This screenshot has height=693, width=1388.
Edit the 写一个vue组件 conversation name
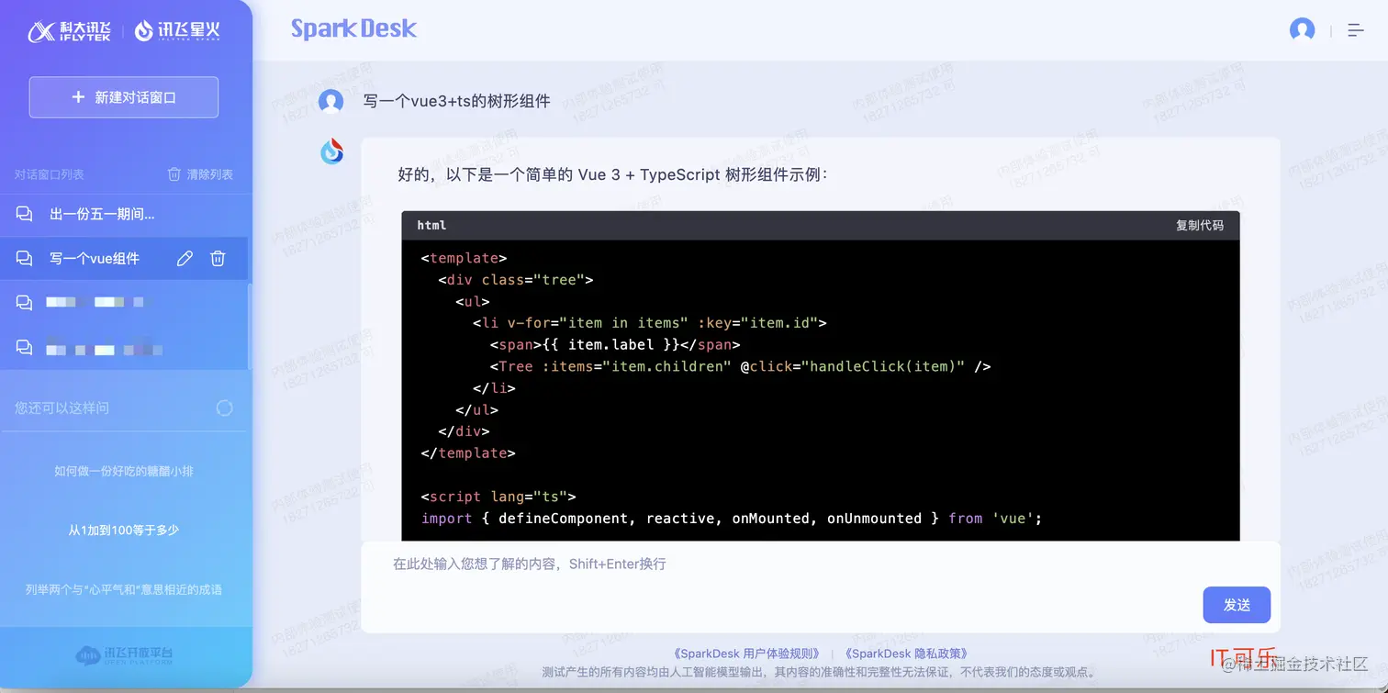185,259
